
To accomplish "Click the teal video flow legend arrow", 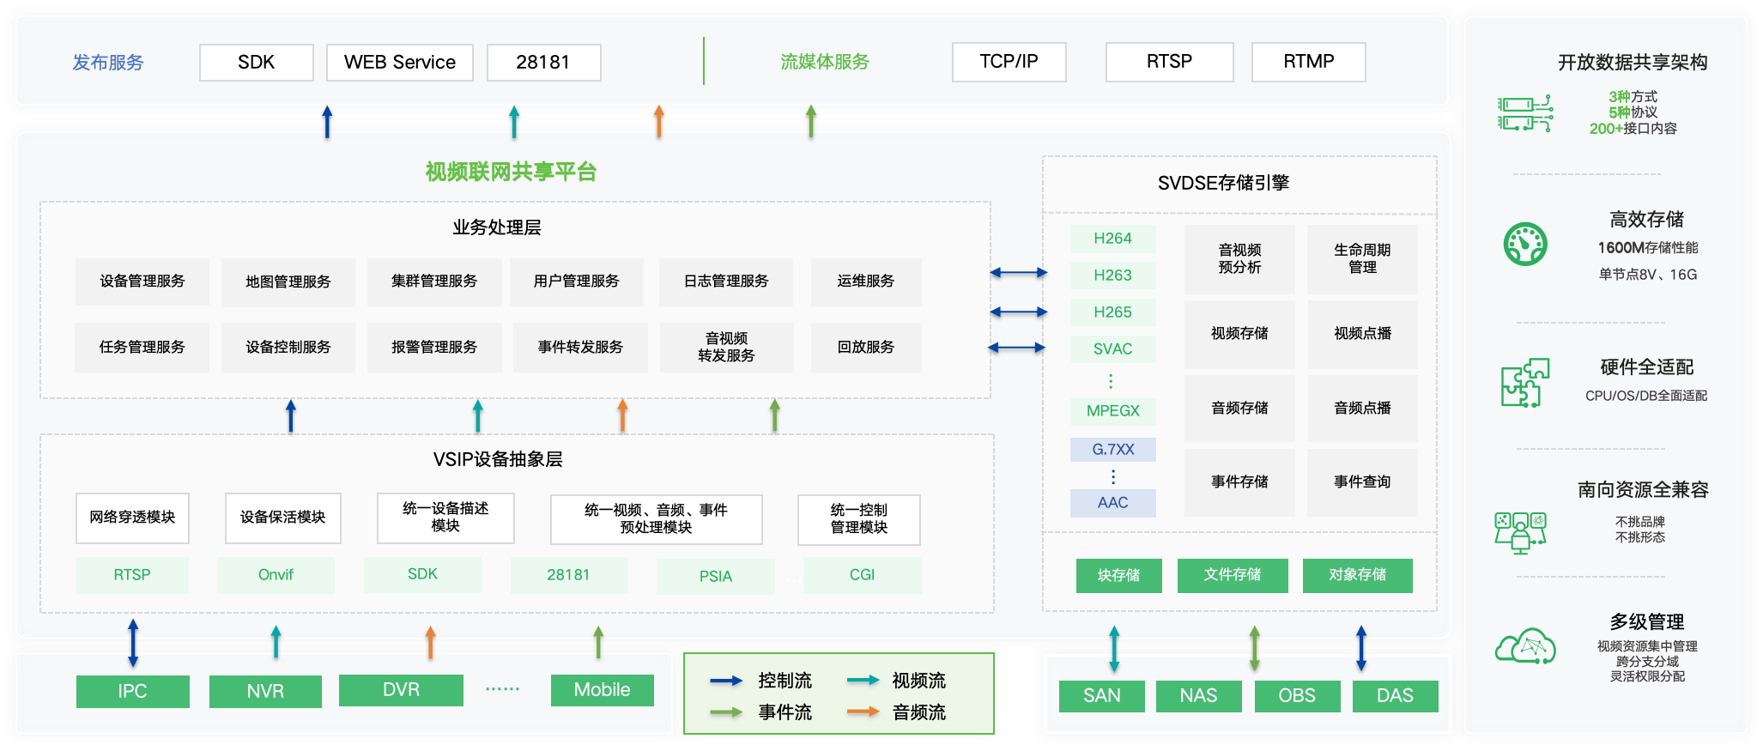I will (x=862, y=681).
